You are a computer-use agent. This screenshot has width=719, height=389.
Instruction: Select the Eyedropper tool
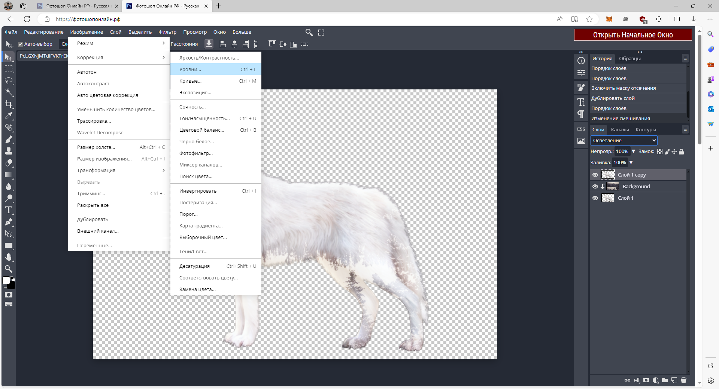point(9,116)
